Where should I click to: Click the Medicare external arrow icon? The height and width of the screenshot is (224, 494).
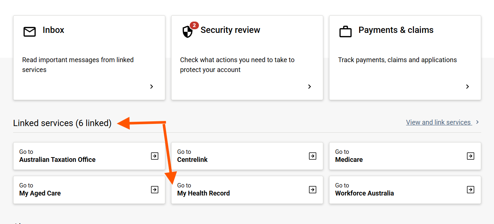(471, 156)
